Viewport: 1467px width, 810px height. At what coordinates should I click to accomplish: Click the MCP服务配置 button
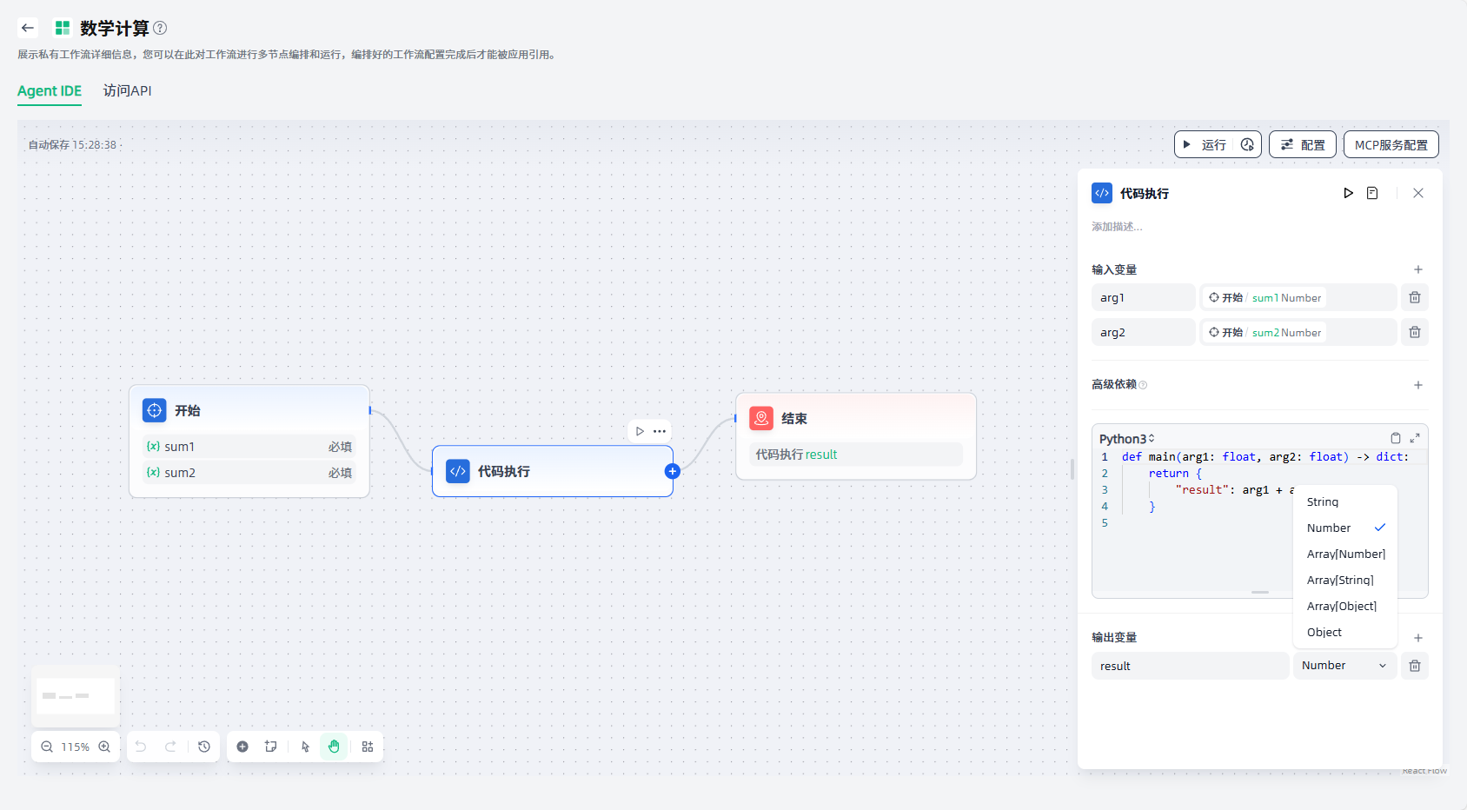[1391, 145]
